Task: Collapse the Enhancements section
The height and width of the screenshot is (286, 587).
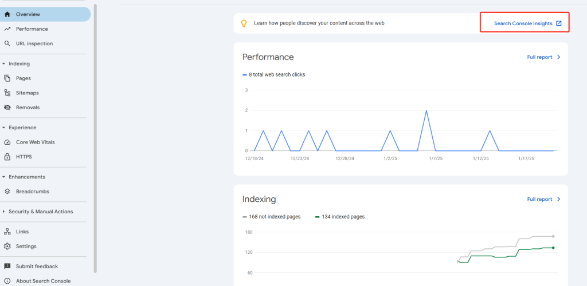Action: pyautogui.click(x=4, y=177)
